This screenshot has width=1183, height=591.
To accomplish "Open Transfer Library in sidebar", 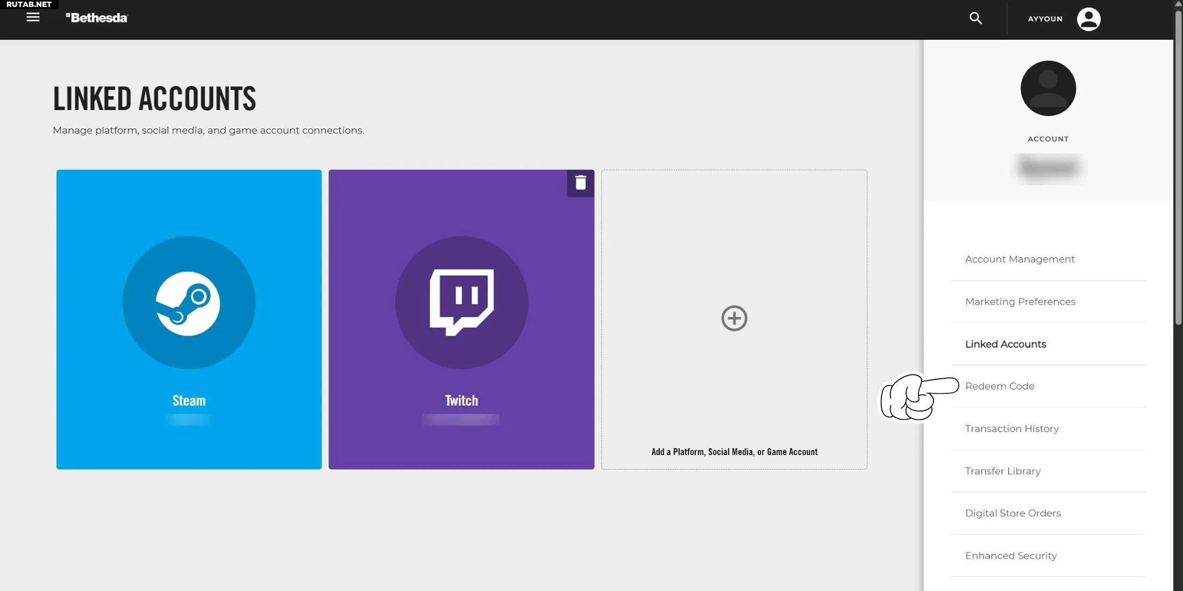I will pos(1002,471).
